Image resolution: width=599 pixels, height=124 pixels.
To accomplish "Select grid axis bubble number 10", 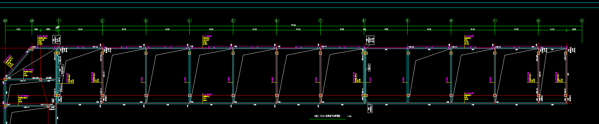I will tap(451, 21).
